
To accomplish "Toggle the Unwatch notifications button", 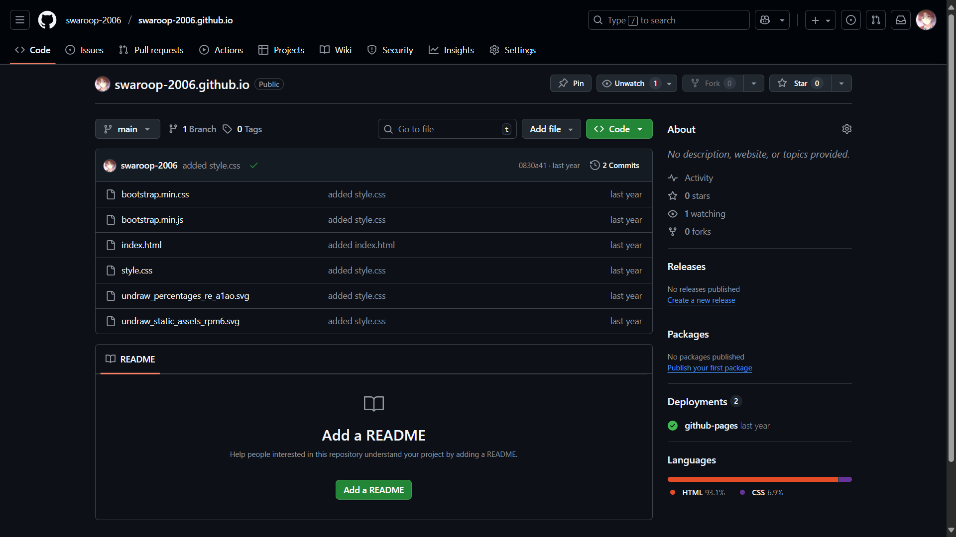I will pyautogui.click(x=629, y=84).
